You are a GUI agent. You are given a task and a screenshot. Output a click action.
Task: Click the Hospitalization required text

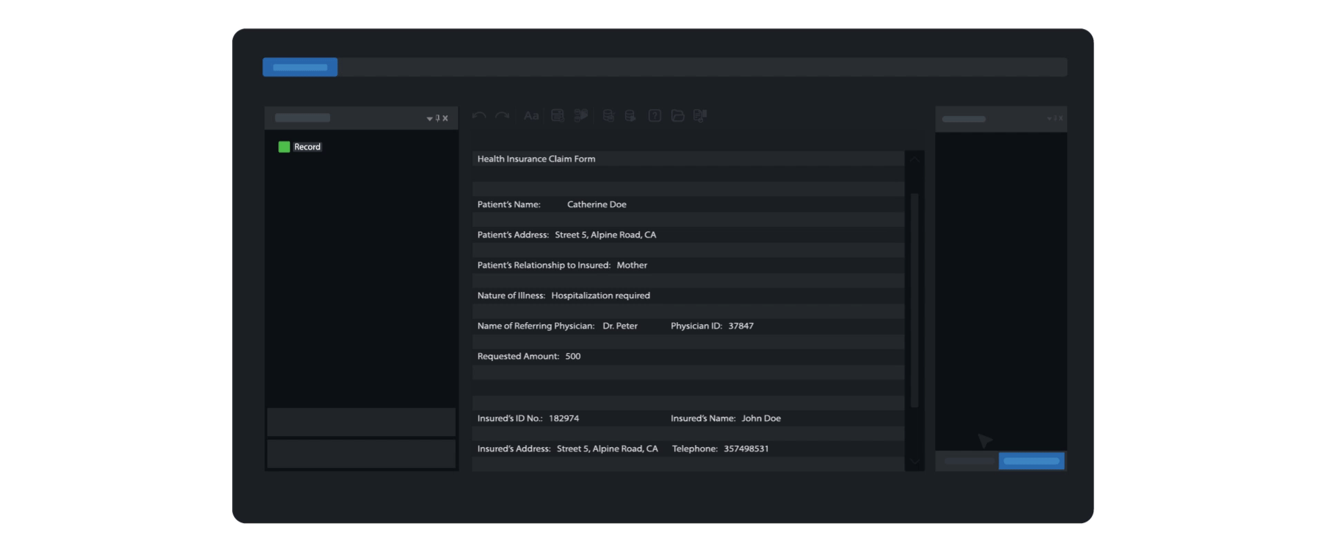click(601, 295)
